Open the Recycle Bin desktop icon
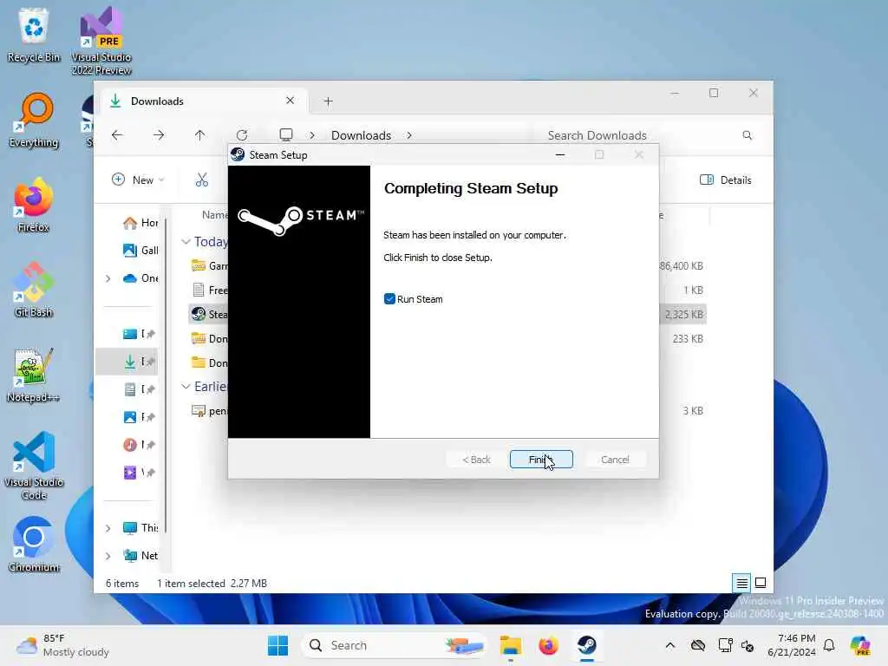888x666 pixels. point(34,34)
